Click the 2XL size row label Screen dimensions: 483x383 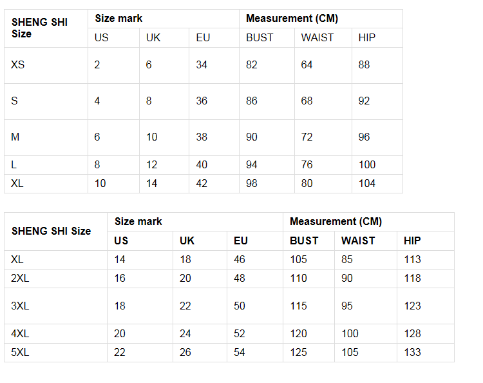[20, 278]
